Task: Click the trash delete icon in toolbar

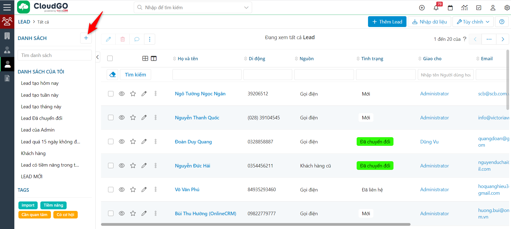Action: tap(122, 39)
